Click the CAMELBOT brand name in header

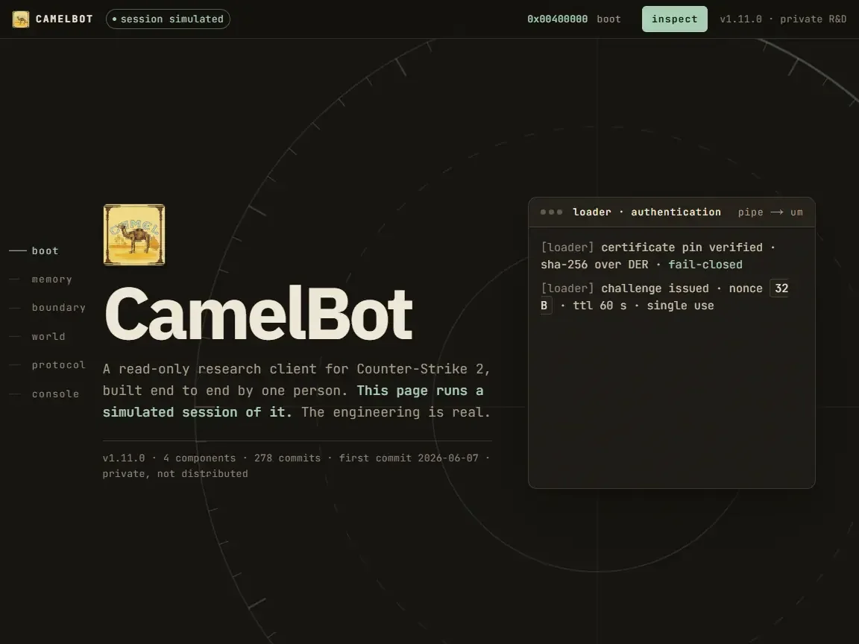pyautogui.click(x=64, y=19)
